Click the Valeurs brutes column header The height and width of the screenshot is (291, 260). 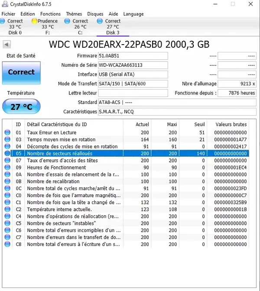pyautogui.click(x=228, y=124)
